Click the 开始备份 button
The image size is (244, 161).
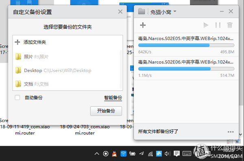[x=106, y=111]
